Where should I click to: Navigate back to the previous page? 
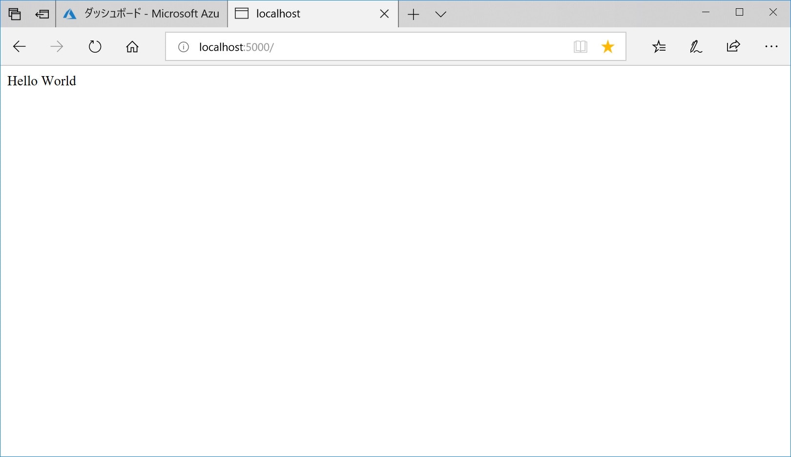point(20,46)
